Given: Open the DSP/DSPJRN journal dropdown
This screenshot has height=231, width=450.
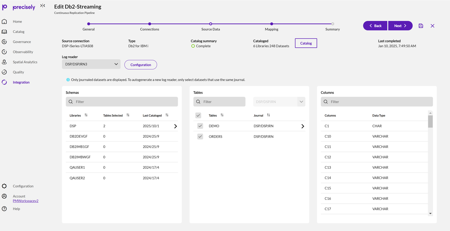Looking at the screenshot, I should (279, 102).
